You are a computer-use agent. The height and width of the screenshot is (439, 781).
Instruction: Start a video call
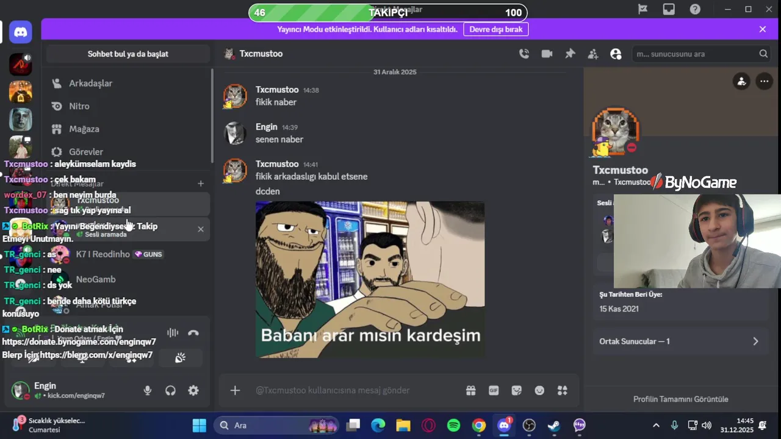547,54
